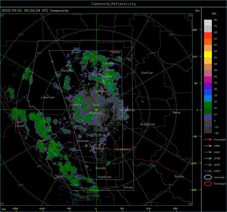Click the Airdrie label
This screenshot has height=212, width=227.
(x=99, y=135)
